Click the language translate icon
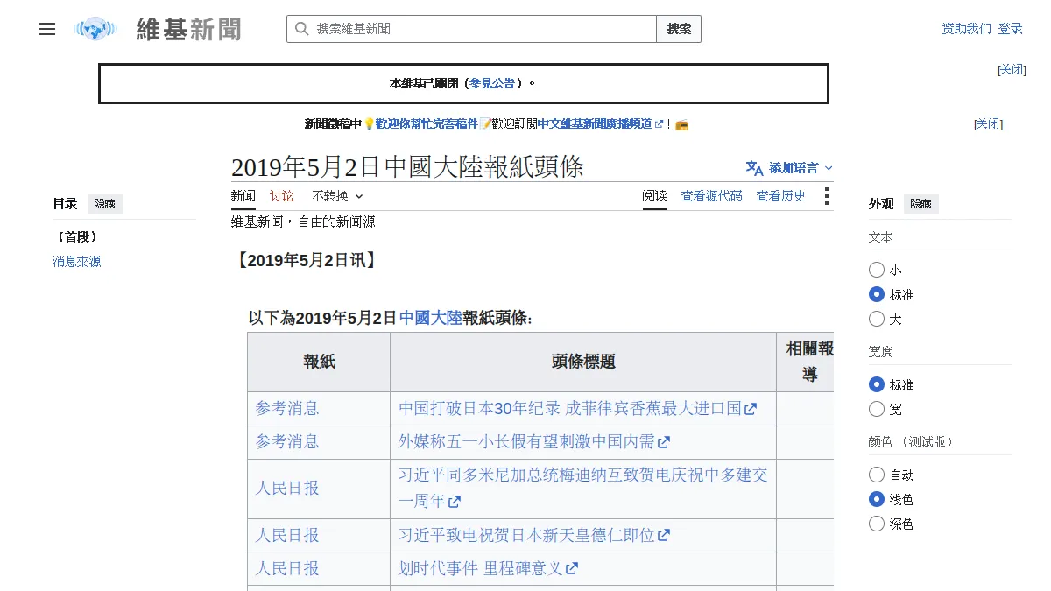Screen dimensions: 1051x591 click(754, 167)
